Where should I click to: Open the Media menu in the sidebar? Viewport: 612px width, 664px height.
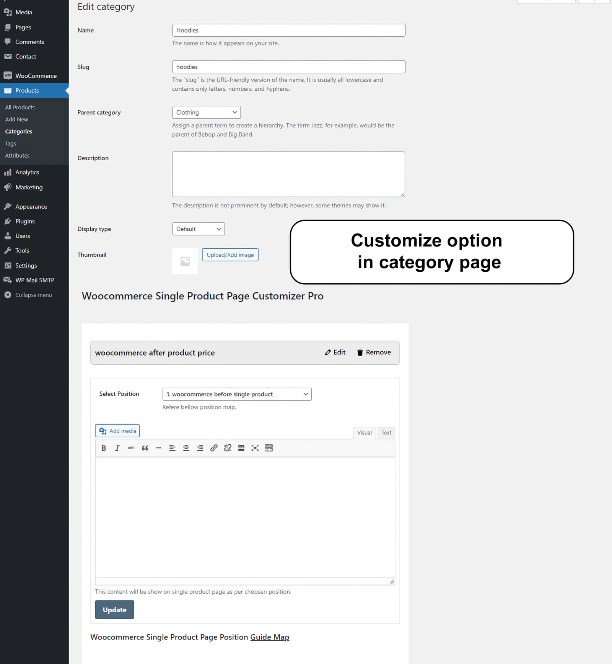click(34, 12)
